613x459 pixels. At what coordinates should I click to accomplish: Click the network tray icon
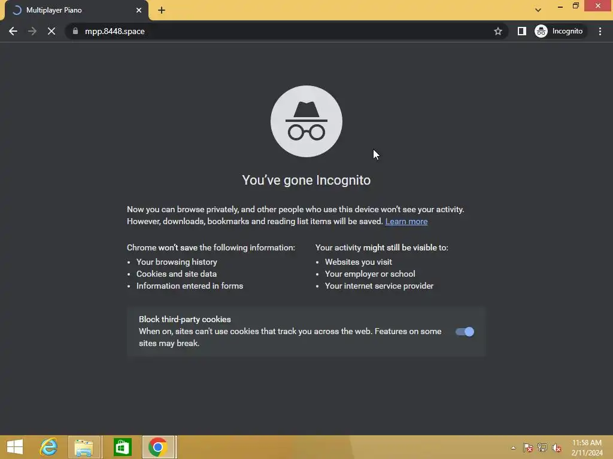tap(542, 448)
